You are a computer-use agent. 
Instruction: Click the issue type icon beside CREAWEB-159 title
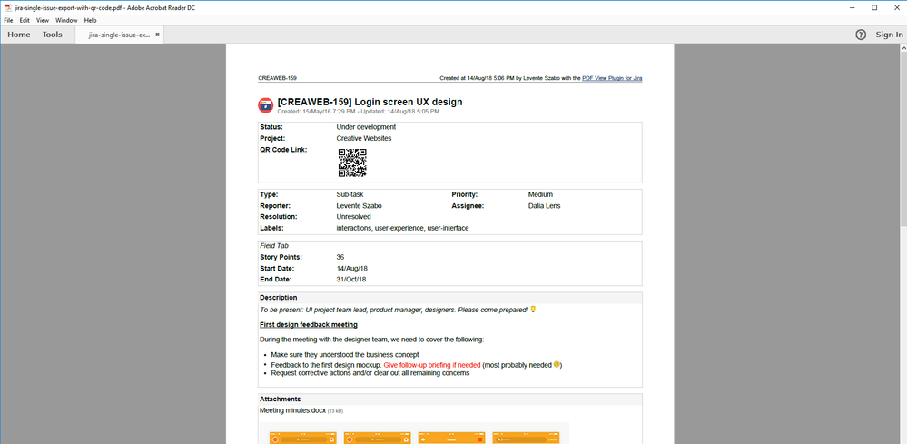pyautogui.click(x=265, y=105)
